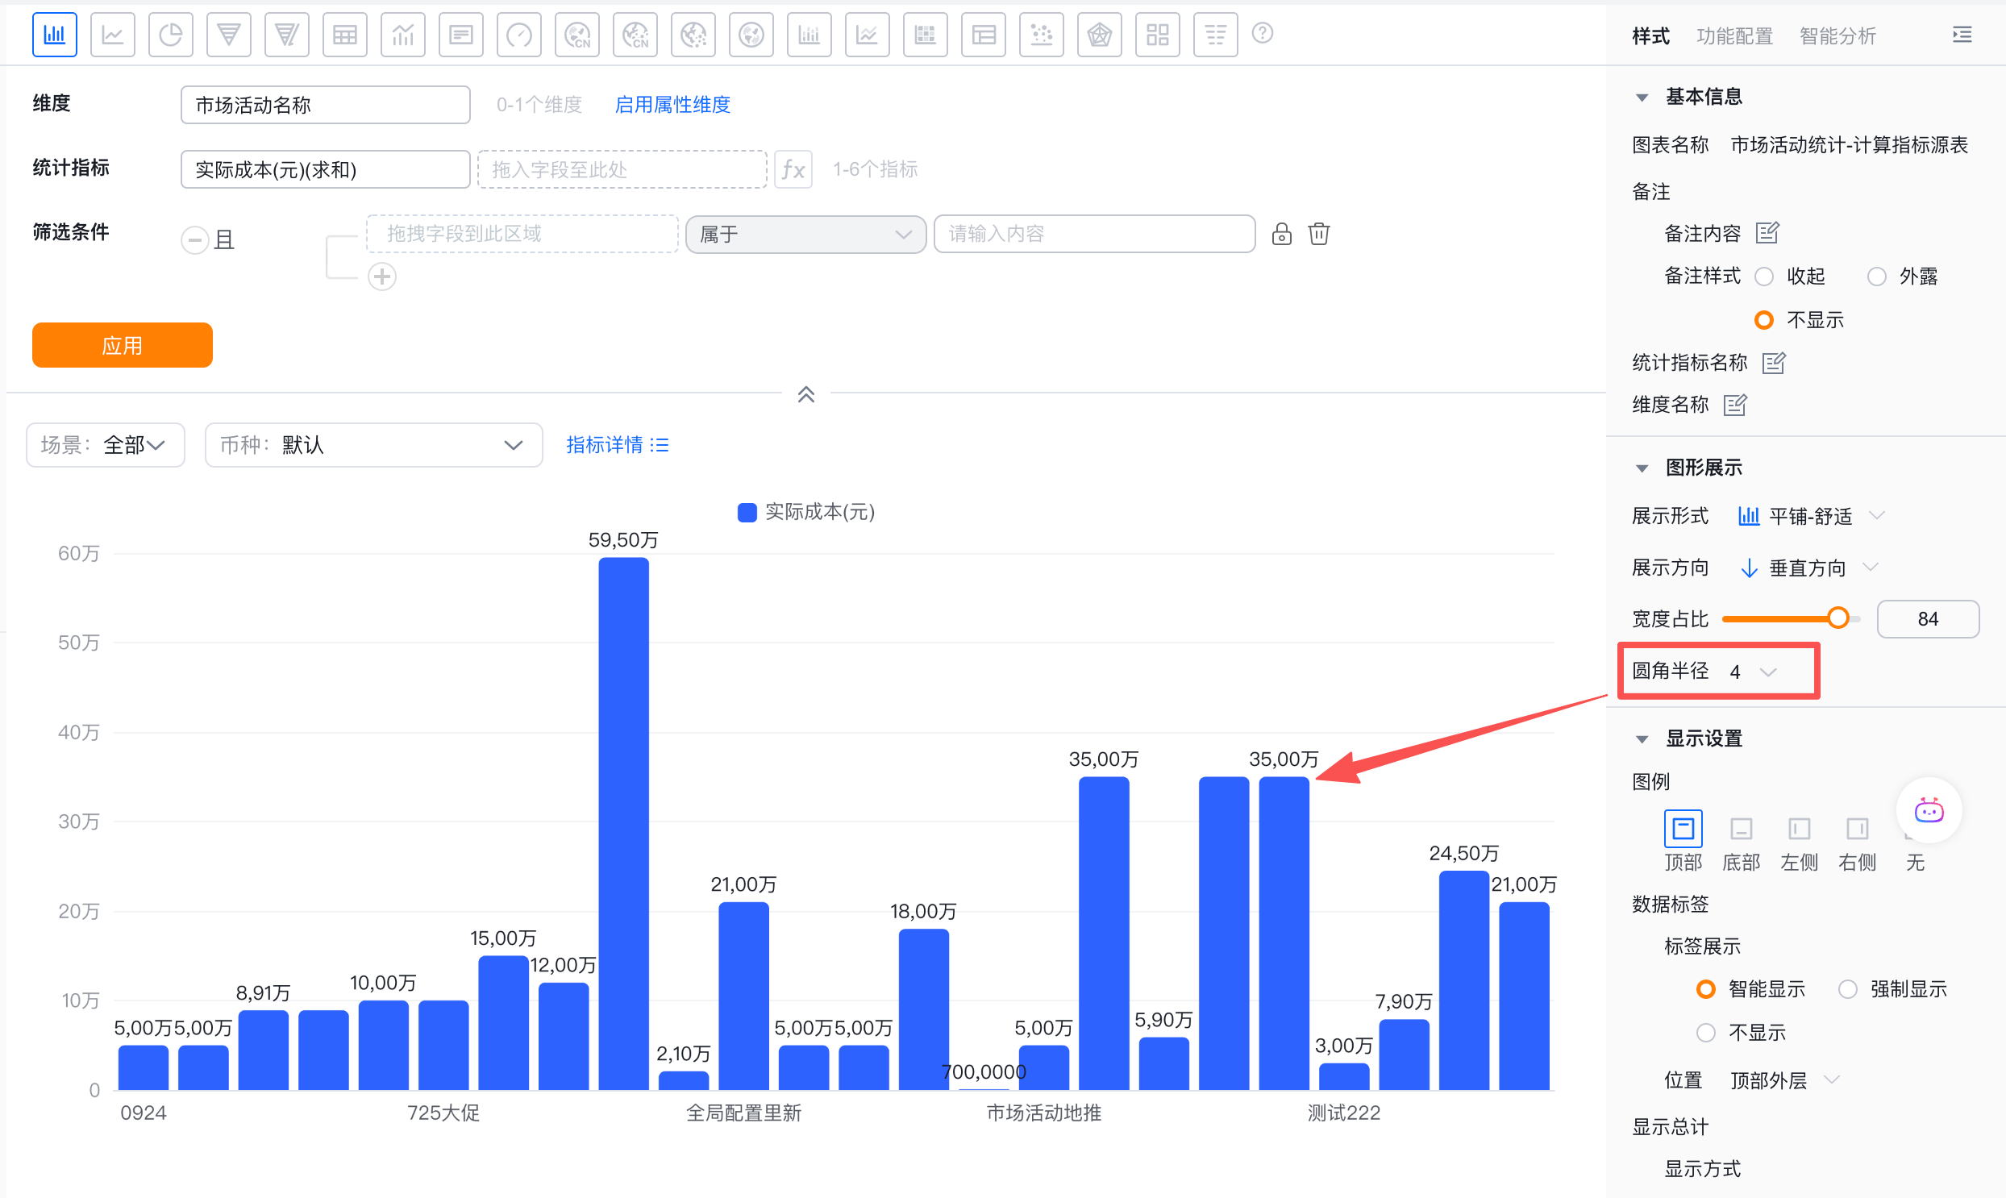
Task: Select 外露 radio for 备注样式
Action: point(1877,277)
